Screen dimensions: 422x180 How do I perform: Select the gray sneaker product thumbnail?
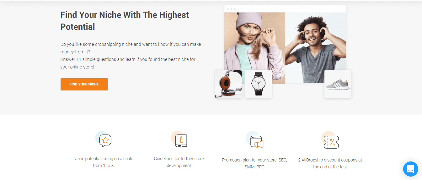pos(338,84)
